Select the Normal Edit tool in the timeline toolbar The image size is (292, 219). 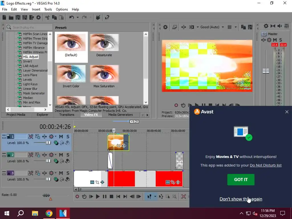[x=149, y=196]
